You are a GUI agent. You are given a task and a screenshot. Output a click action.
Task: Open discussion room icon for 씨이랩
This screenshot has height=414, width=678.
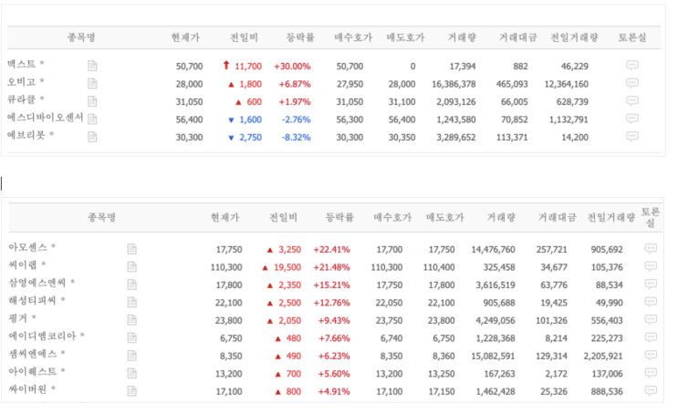tap(651, 266)
